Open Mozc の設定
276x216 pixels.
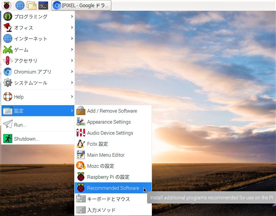pyautogui.click(x=113, y=166)
